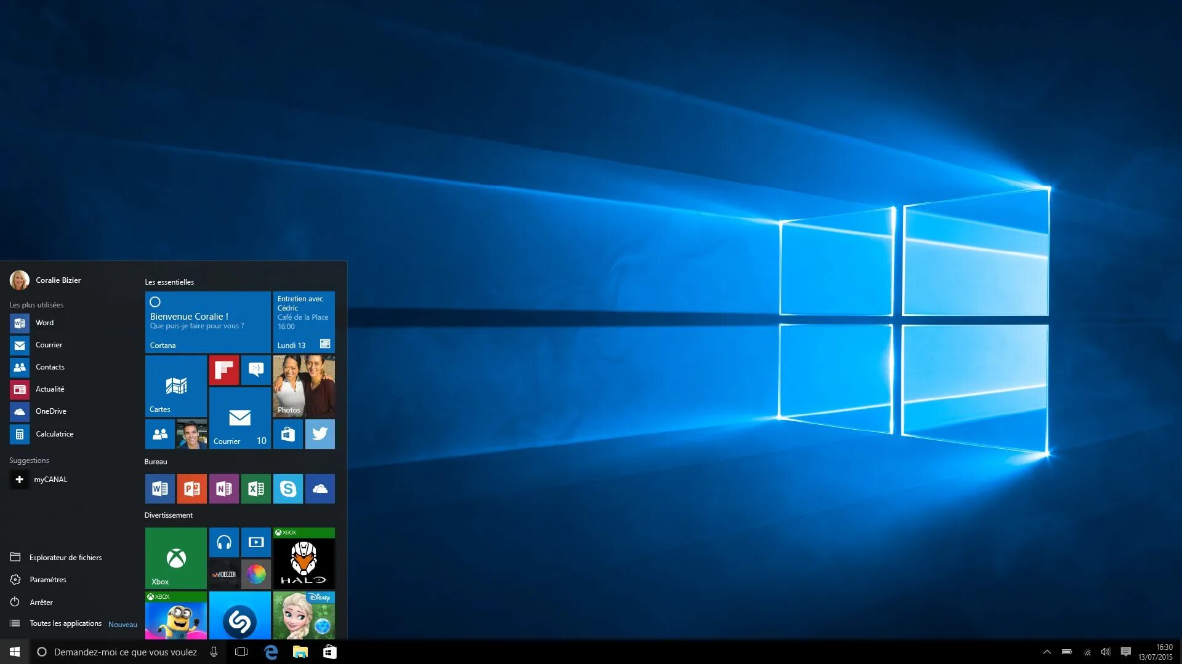The height and width of the screenshot is (664, 1182).
Task: Expand Les essentielles section
Action: [169, 282]
